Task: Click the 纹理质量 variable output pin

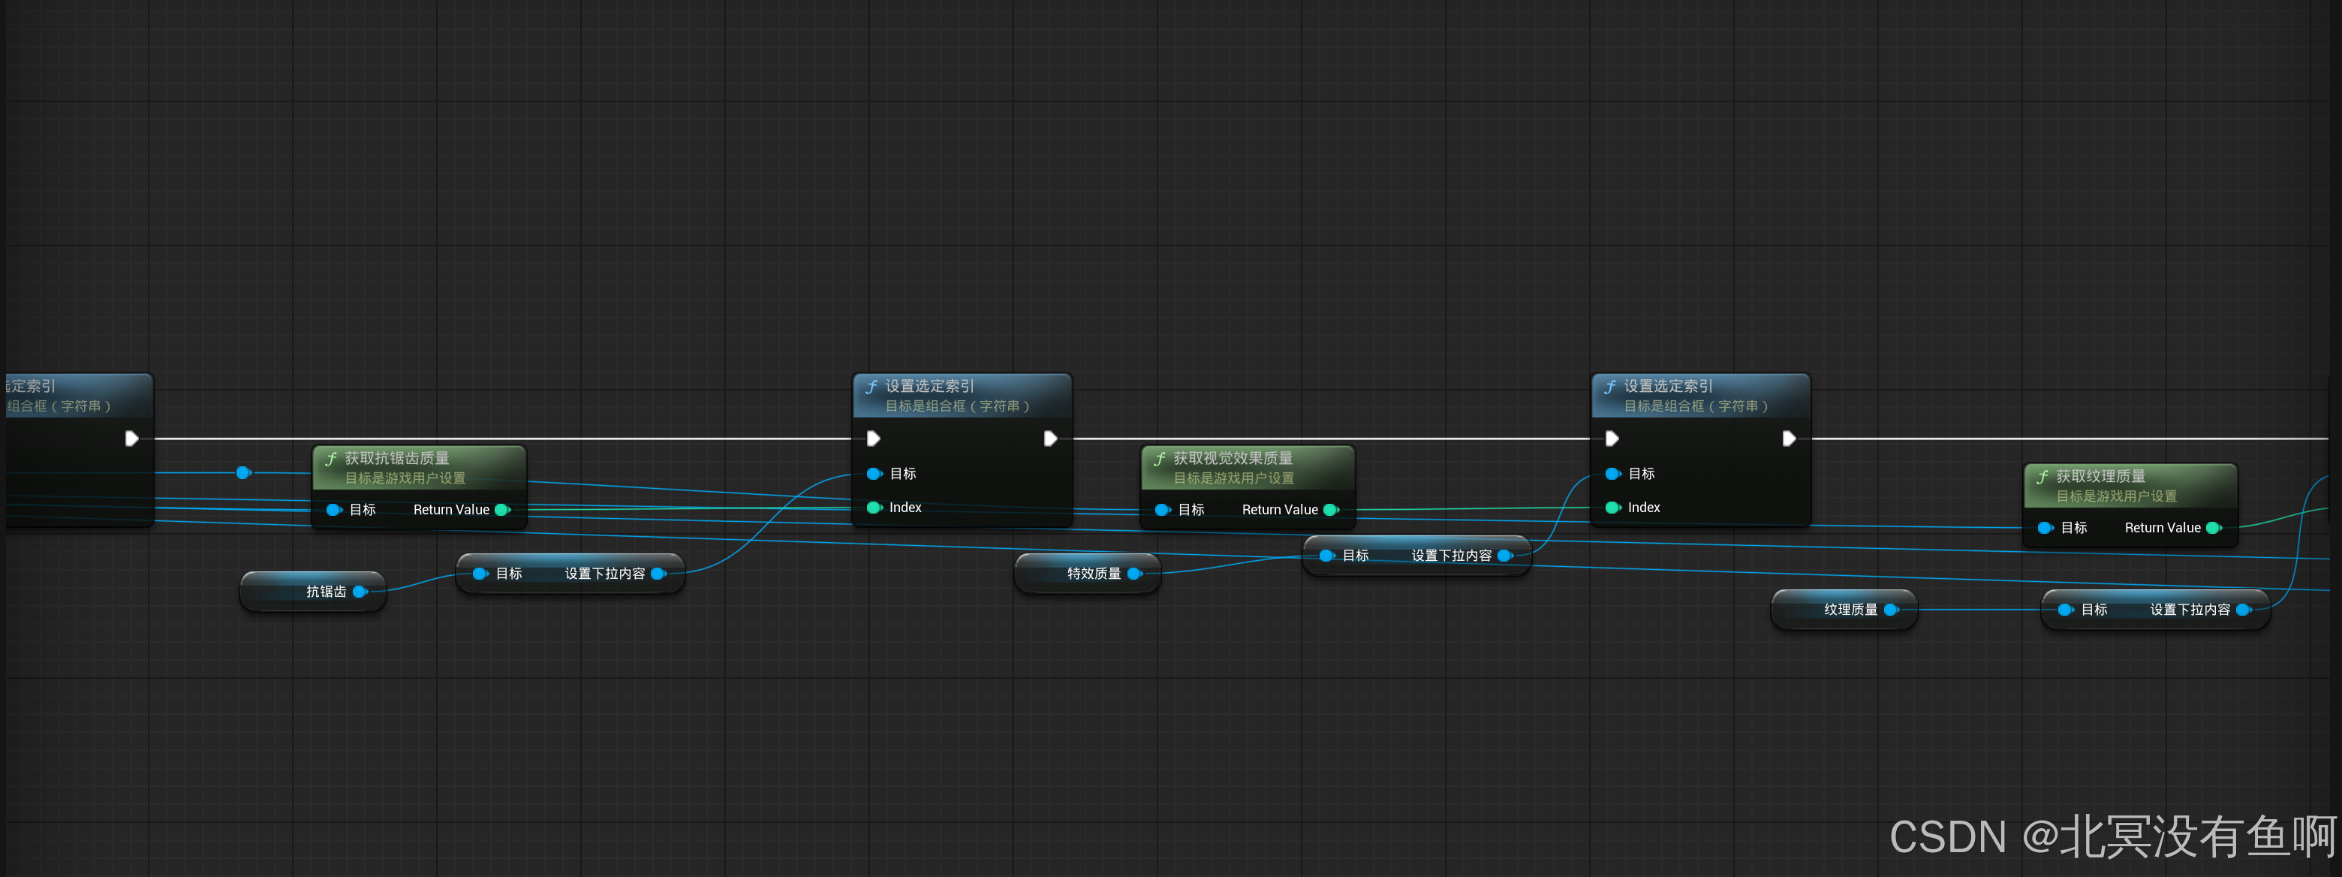Action: 1891,610
